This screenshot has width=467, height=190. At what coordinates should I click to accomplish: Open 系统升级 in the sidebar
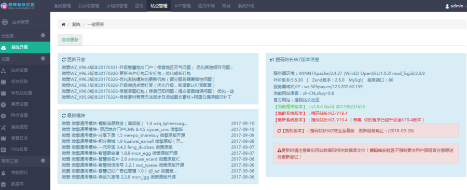(x=25, y=47)
